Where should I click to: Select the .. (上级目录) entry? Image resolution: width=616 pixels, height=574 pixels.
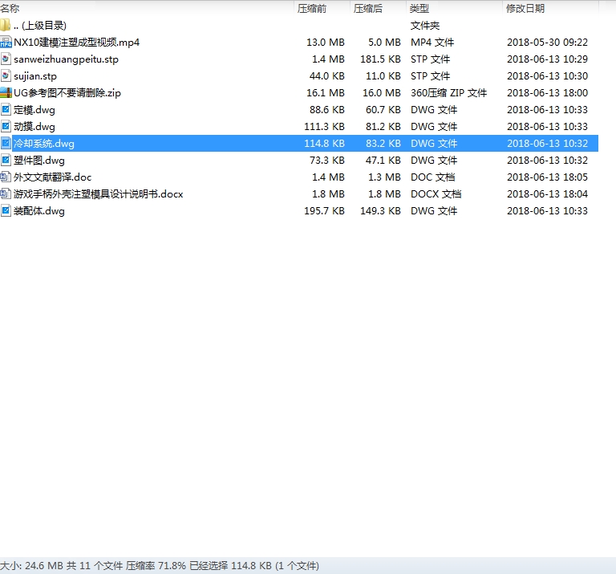tap(39, 26)
